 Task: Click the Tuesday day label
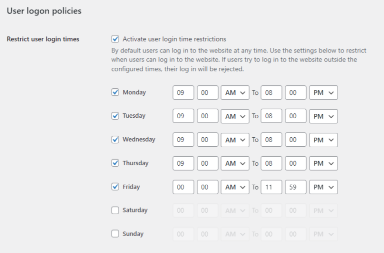pyautogui.click(x=134, y=116)
